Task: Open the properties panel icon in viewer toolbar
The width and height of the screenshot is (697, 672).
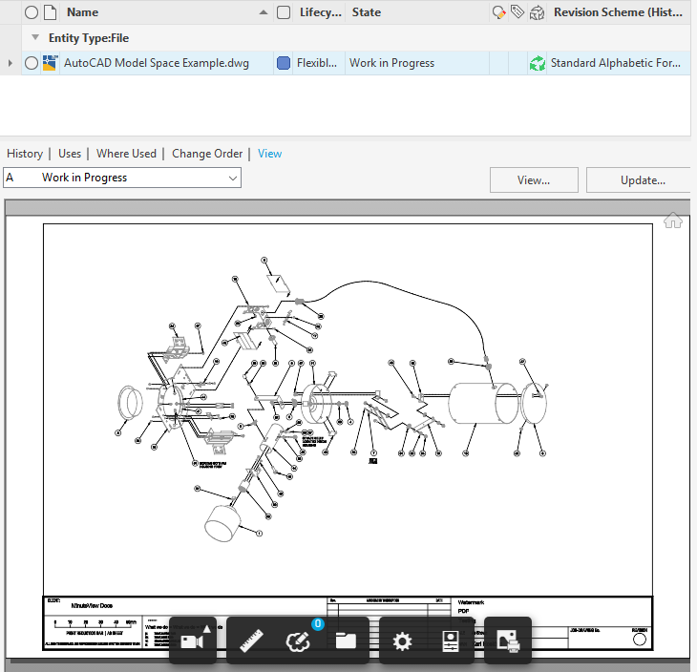Action: pyautogui.click(x=450, y=641)
